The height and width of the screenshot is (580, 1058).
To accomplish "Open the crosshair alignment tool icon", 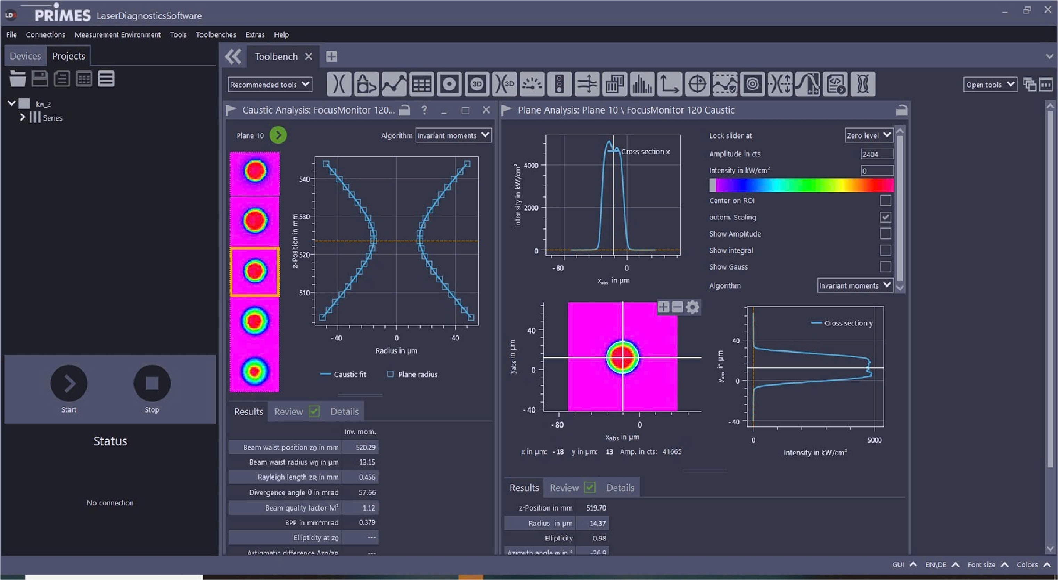I will pos(697,84).
